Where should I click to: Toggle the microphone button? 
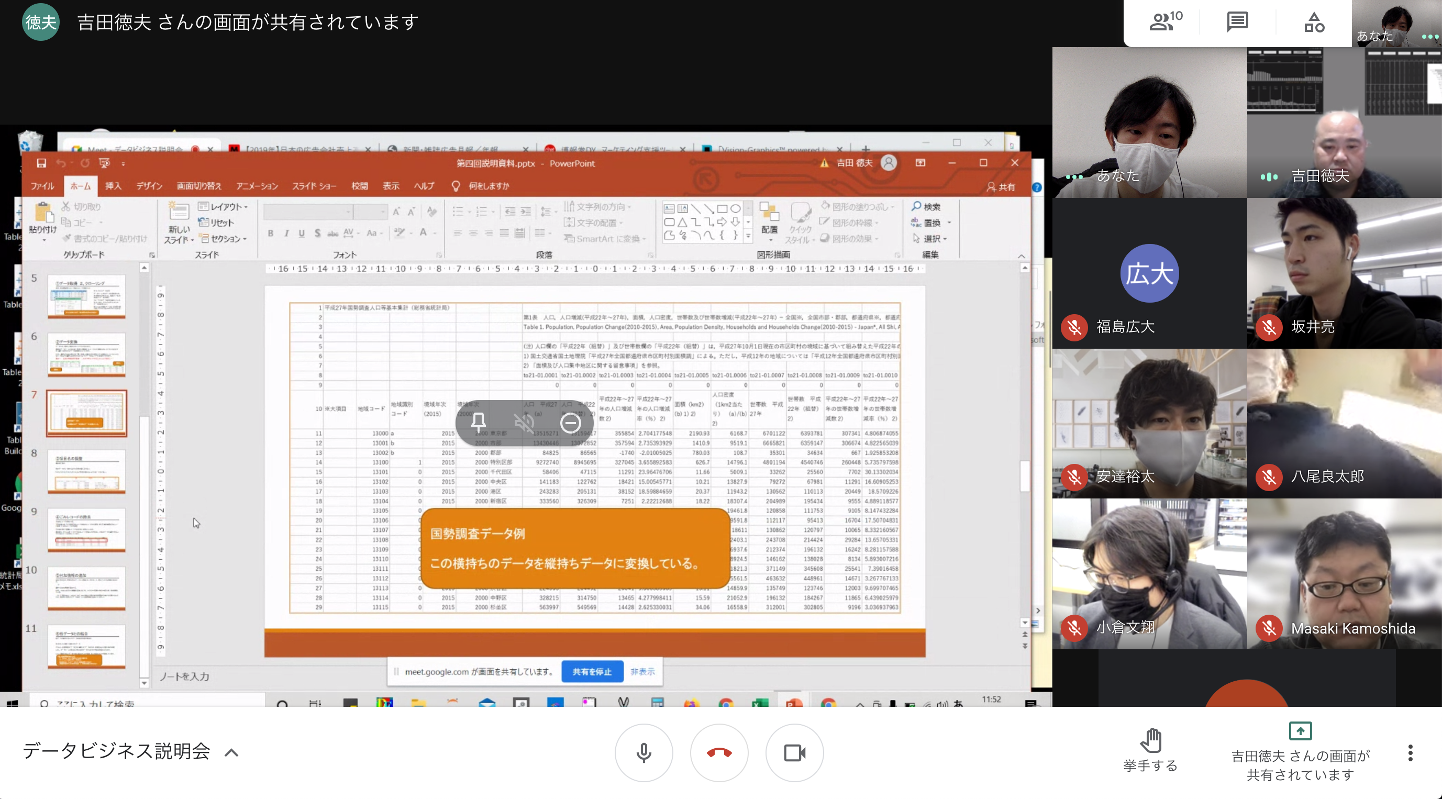pos(644,752)
